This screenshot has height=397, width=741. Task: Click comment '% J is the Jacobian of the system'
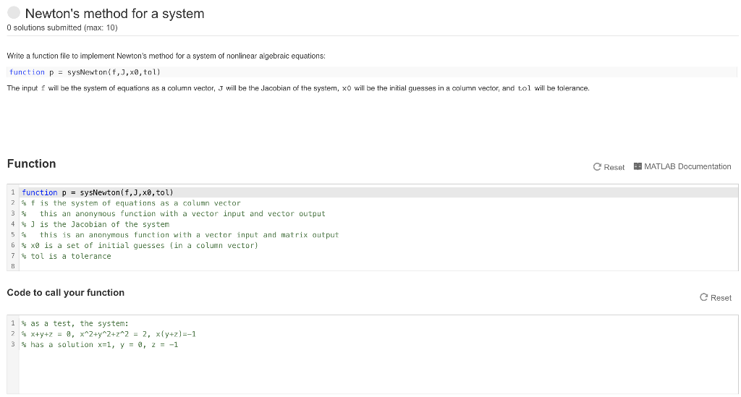tap(96, 224)
